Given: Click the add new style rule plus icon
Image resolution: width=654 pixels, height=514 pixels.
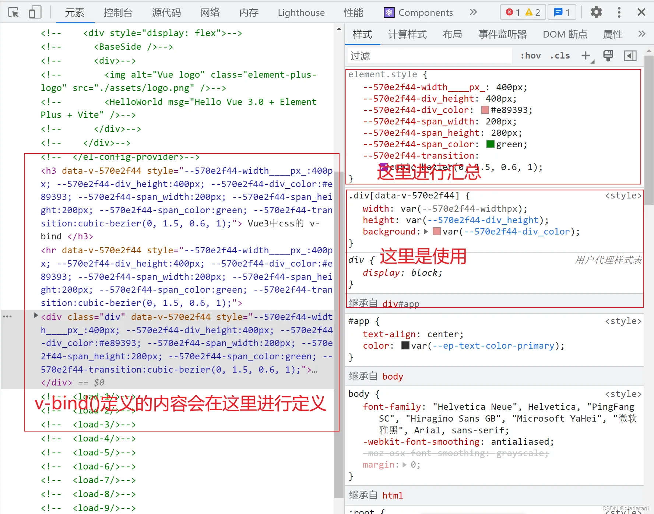Looking at the screenshot, I should tap(586, 56).
